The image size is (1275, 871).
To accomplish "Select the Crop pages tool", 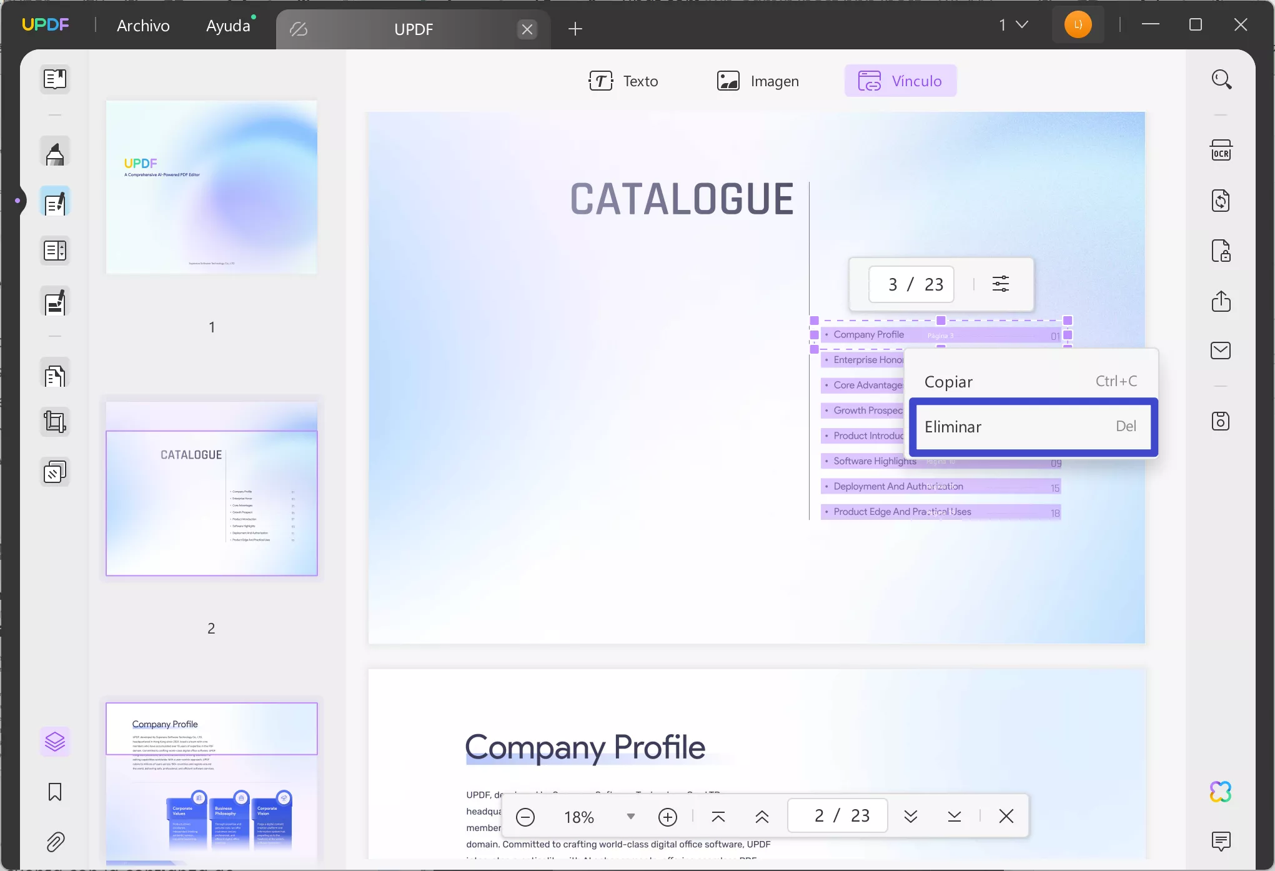I will tap(55, 422).
